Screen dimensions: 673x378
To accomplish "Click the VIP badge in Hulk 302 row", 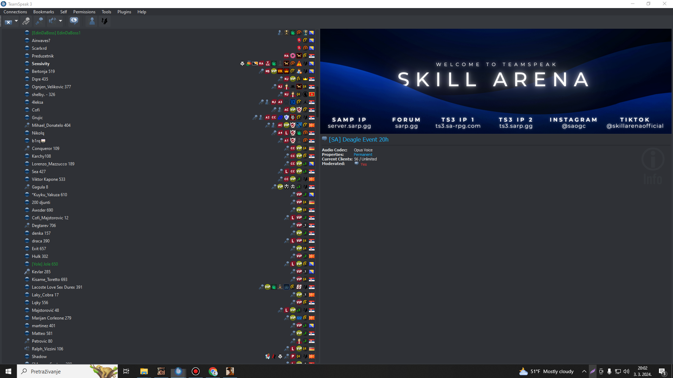I will 299,256.
